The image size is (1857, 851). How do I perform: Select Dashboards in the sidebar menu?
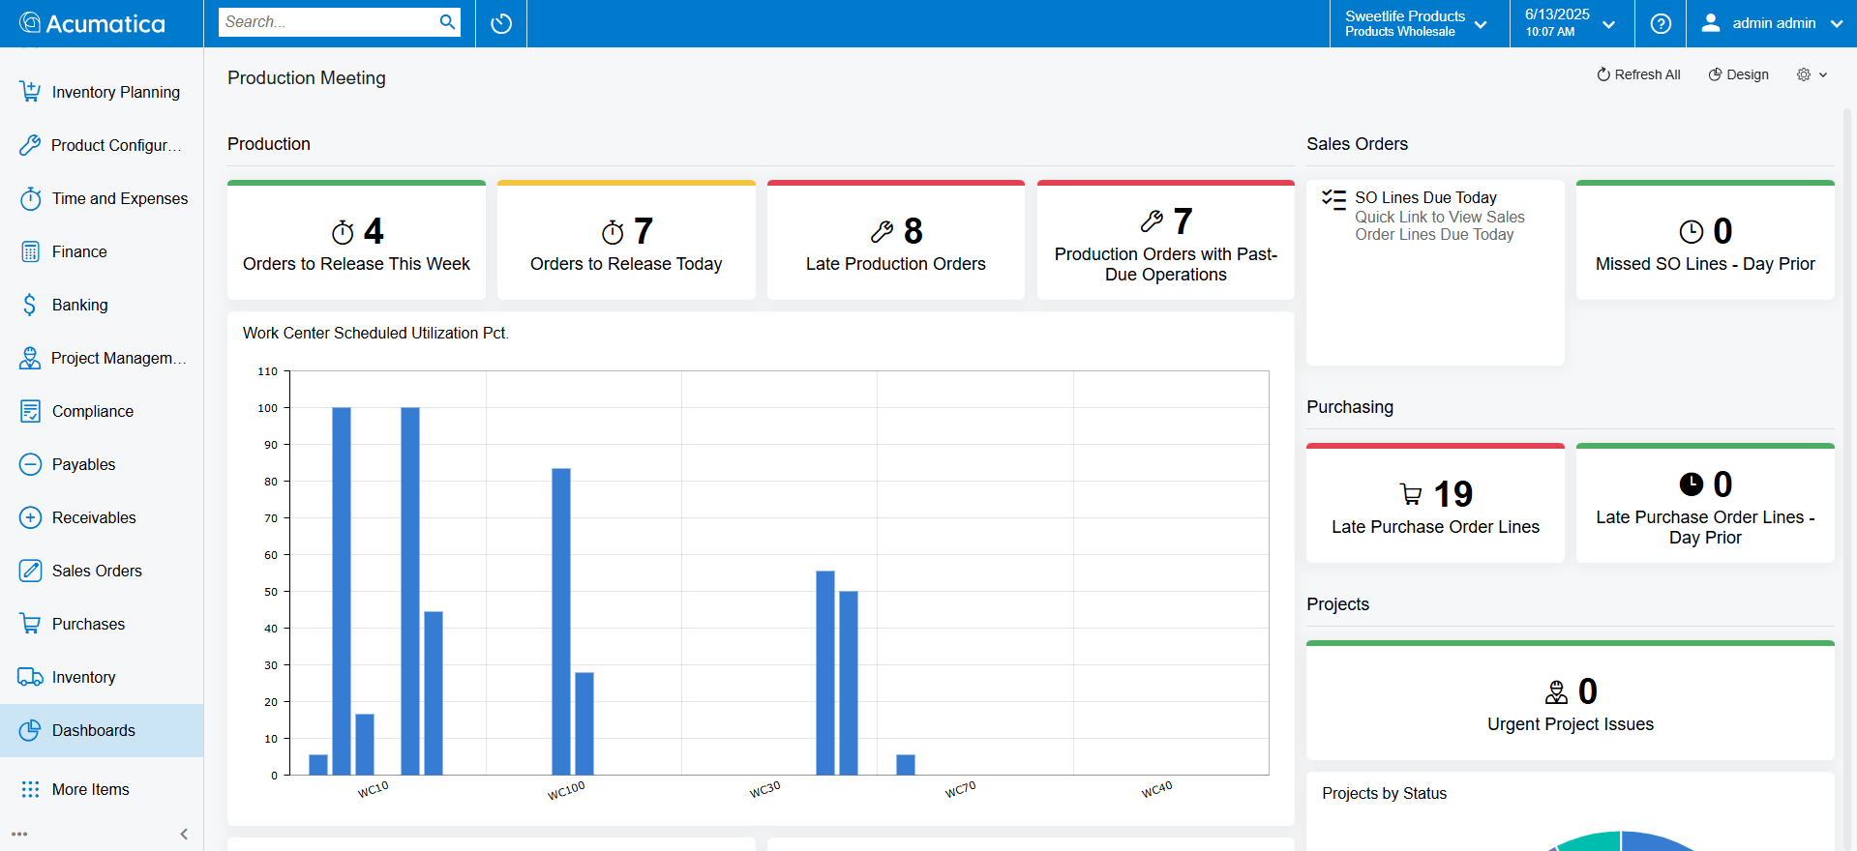(94, 730)
